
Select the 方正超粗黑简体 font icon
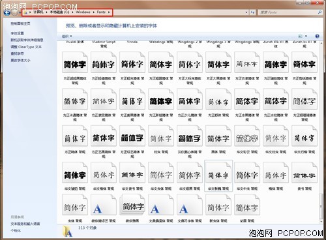(75, 62)
